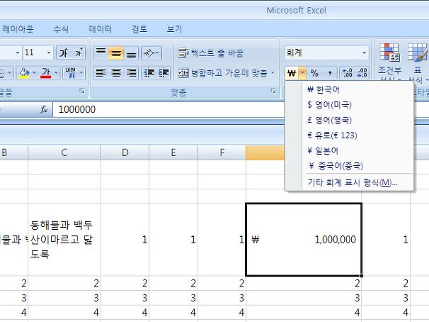Open the 회계 number format combo box
Image resolution: width=429 pixels, height=322 pixels.
326,52
